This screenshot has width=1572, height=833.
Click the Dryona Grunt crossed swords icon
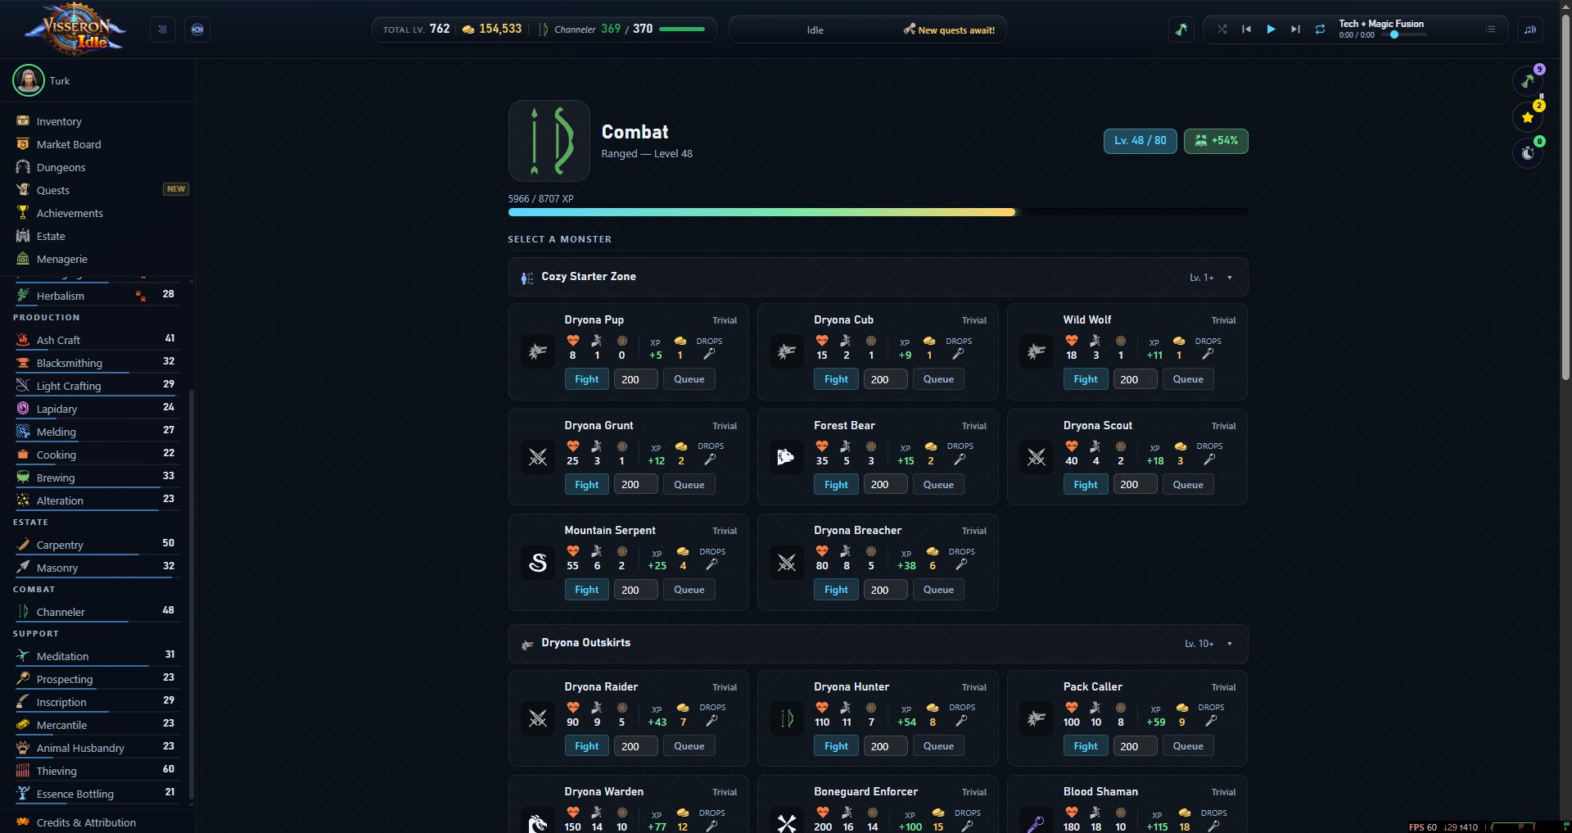pos(538,457)
